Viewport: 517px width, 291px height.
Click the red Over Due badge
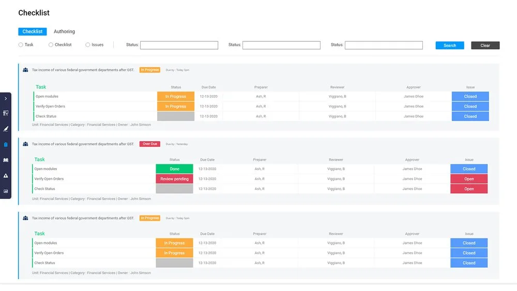[x=150, y=144]
